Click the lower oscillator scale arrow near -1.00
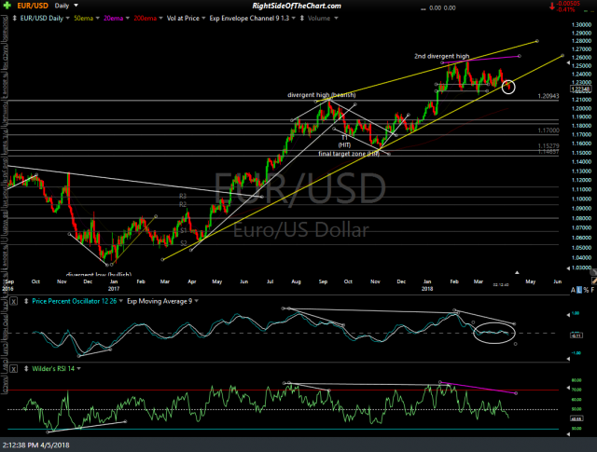The image size is (597, 452). click(x=568, y=358)
